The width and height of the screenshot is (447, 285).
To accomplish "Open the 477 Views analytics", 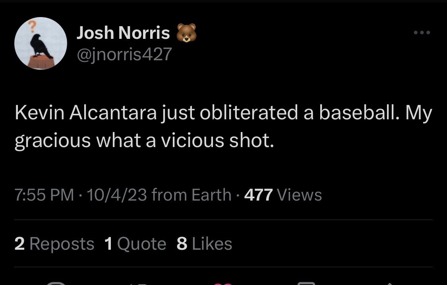I will pyautogui.click(x=283, y=195).
